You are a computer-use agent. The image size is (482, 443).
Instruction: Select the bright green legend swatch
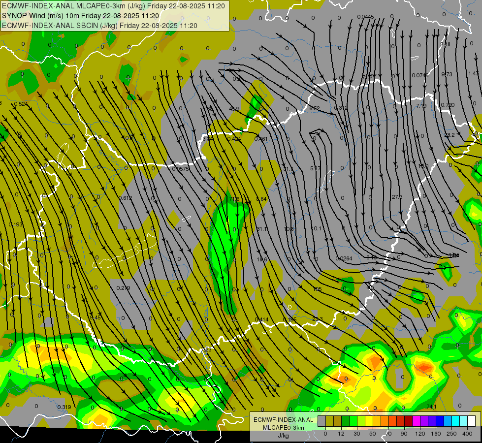tap(353, 421)
